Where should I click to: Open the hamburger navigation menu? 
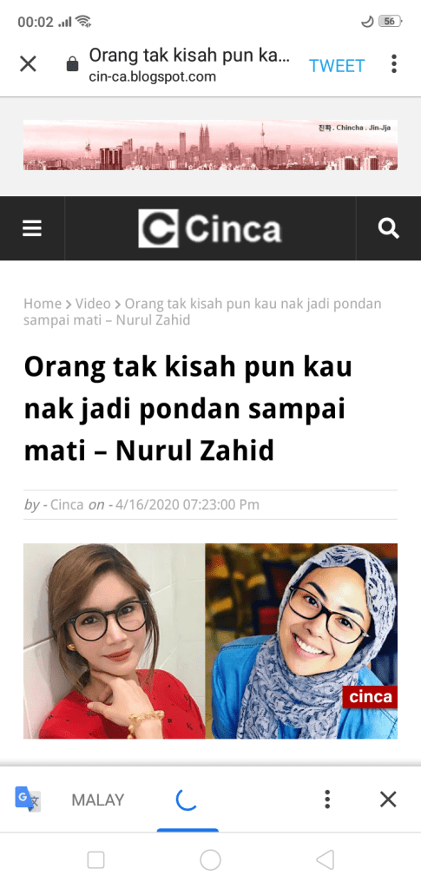point(32,228)
